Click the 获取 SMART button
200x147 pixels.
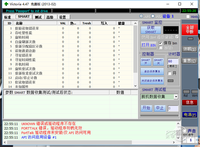[x=151, y=30]
